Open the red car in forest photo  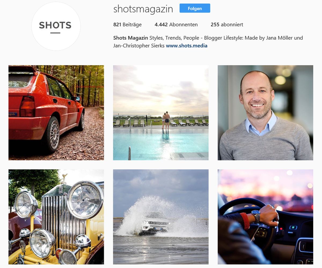56,113
